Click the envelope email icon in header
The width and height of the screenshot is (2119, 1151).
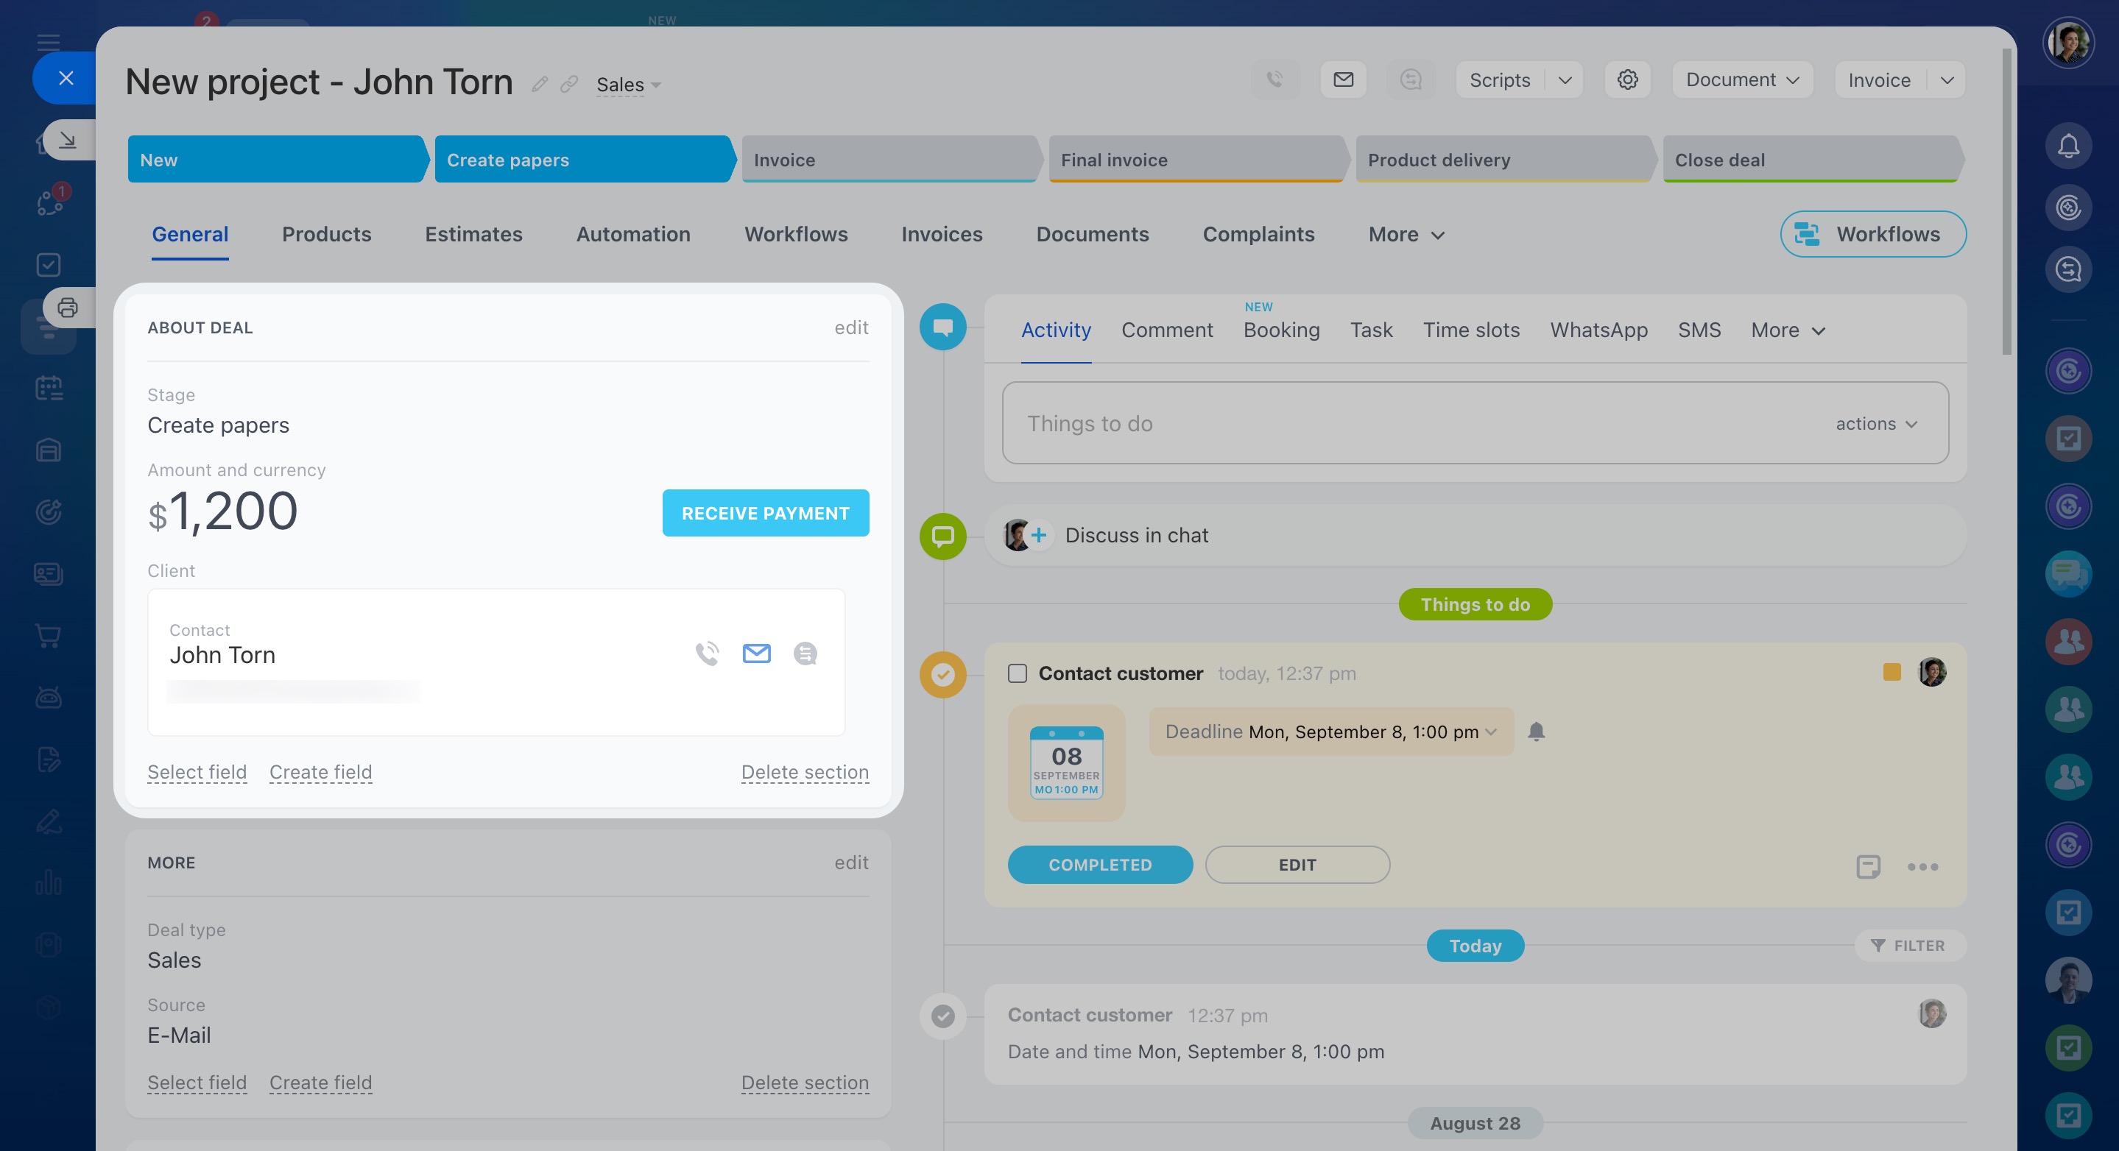1343,79
